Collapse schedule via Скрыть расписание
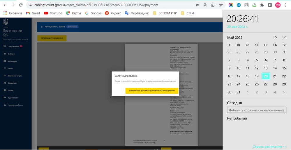This screenshot has width=291, height=150. pyautogui.click(x=269, y=147)
